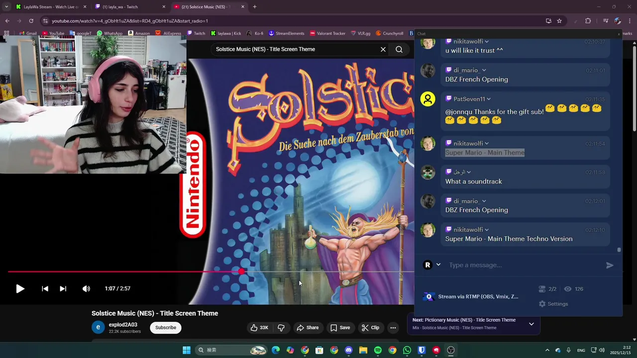Click the PatSeven11 yellow avatar
The image size is (637, 358).
point(428,99)
